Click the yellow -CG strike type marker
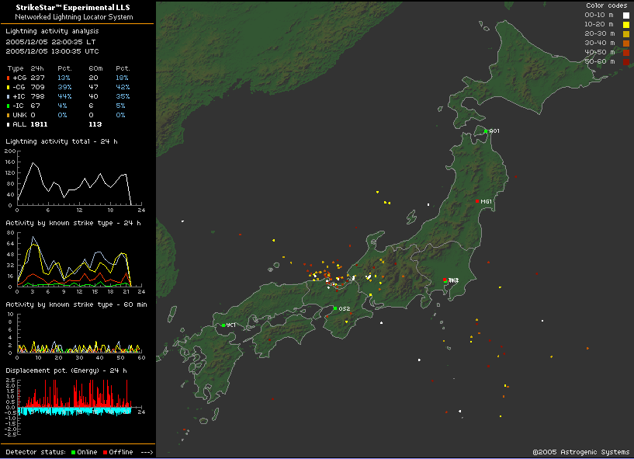Image resolution: width=634 pixels, height=459 pixels. pos(8,87)
